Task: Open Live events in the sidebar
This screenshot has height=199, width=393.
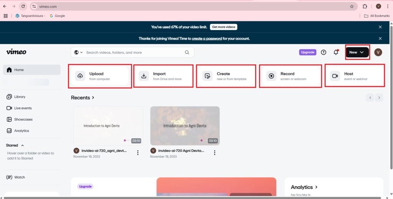Action: coord(19,108)
